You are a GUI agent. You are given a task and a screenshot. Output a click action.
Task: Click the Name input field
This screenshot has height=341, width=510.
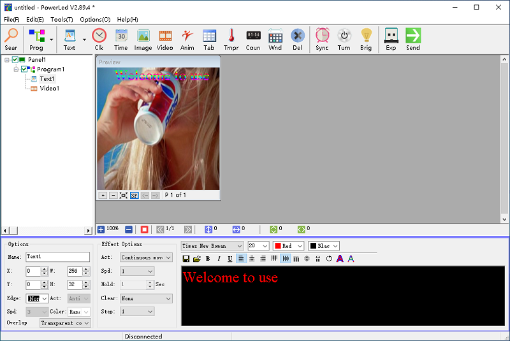[57, 258]
